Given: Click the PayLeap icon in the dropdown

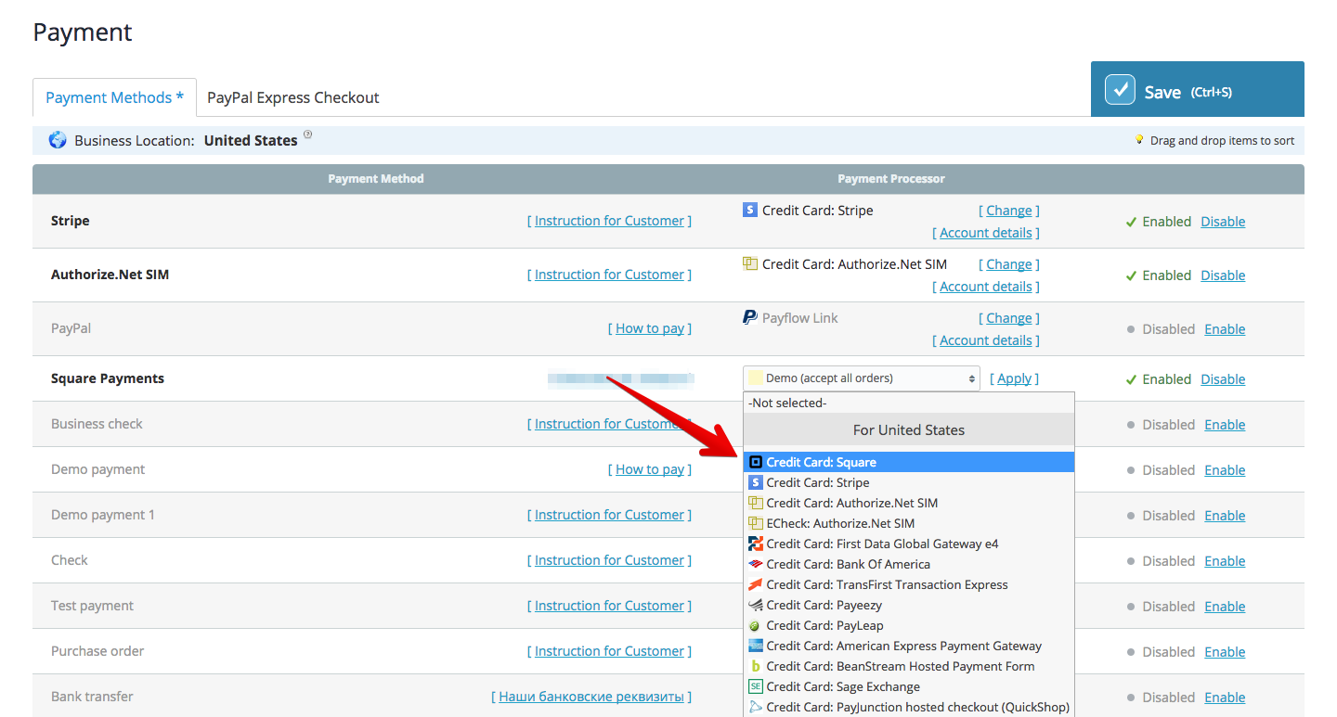Looking at the screenshot, I should (756, 626).
